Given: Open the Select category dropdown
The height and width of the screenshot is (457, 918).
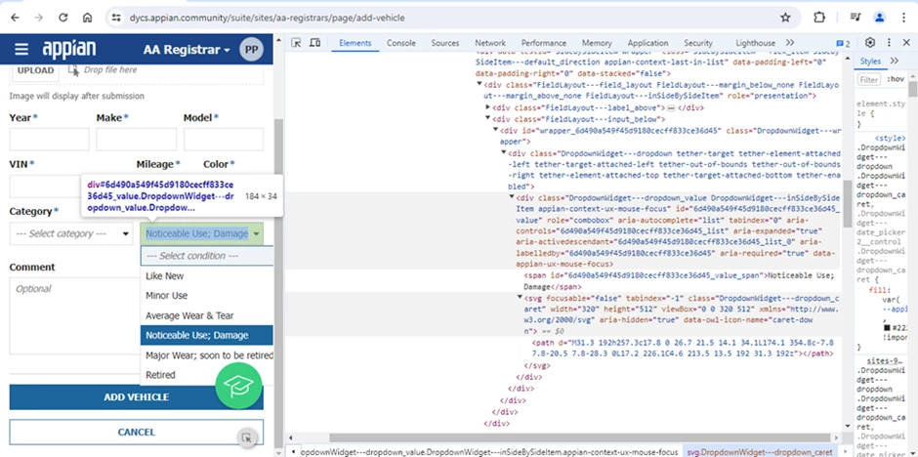Looking at the screenshot, I should (71, 233).
